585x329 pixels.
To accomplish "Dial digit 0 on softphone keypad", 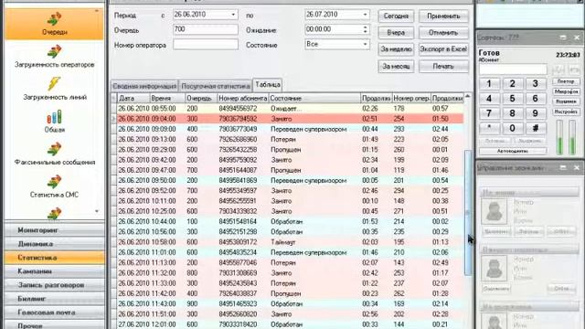I will [x=512, y=128].
